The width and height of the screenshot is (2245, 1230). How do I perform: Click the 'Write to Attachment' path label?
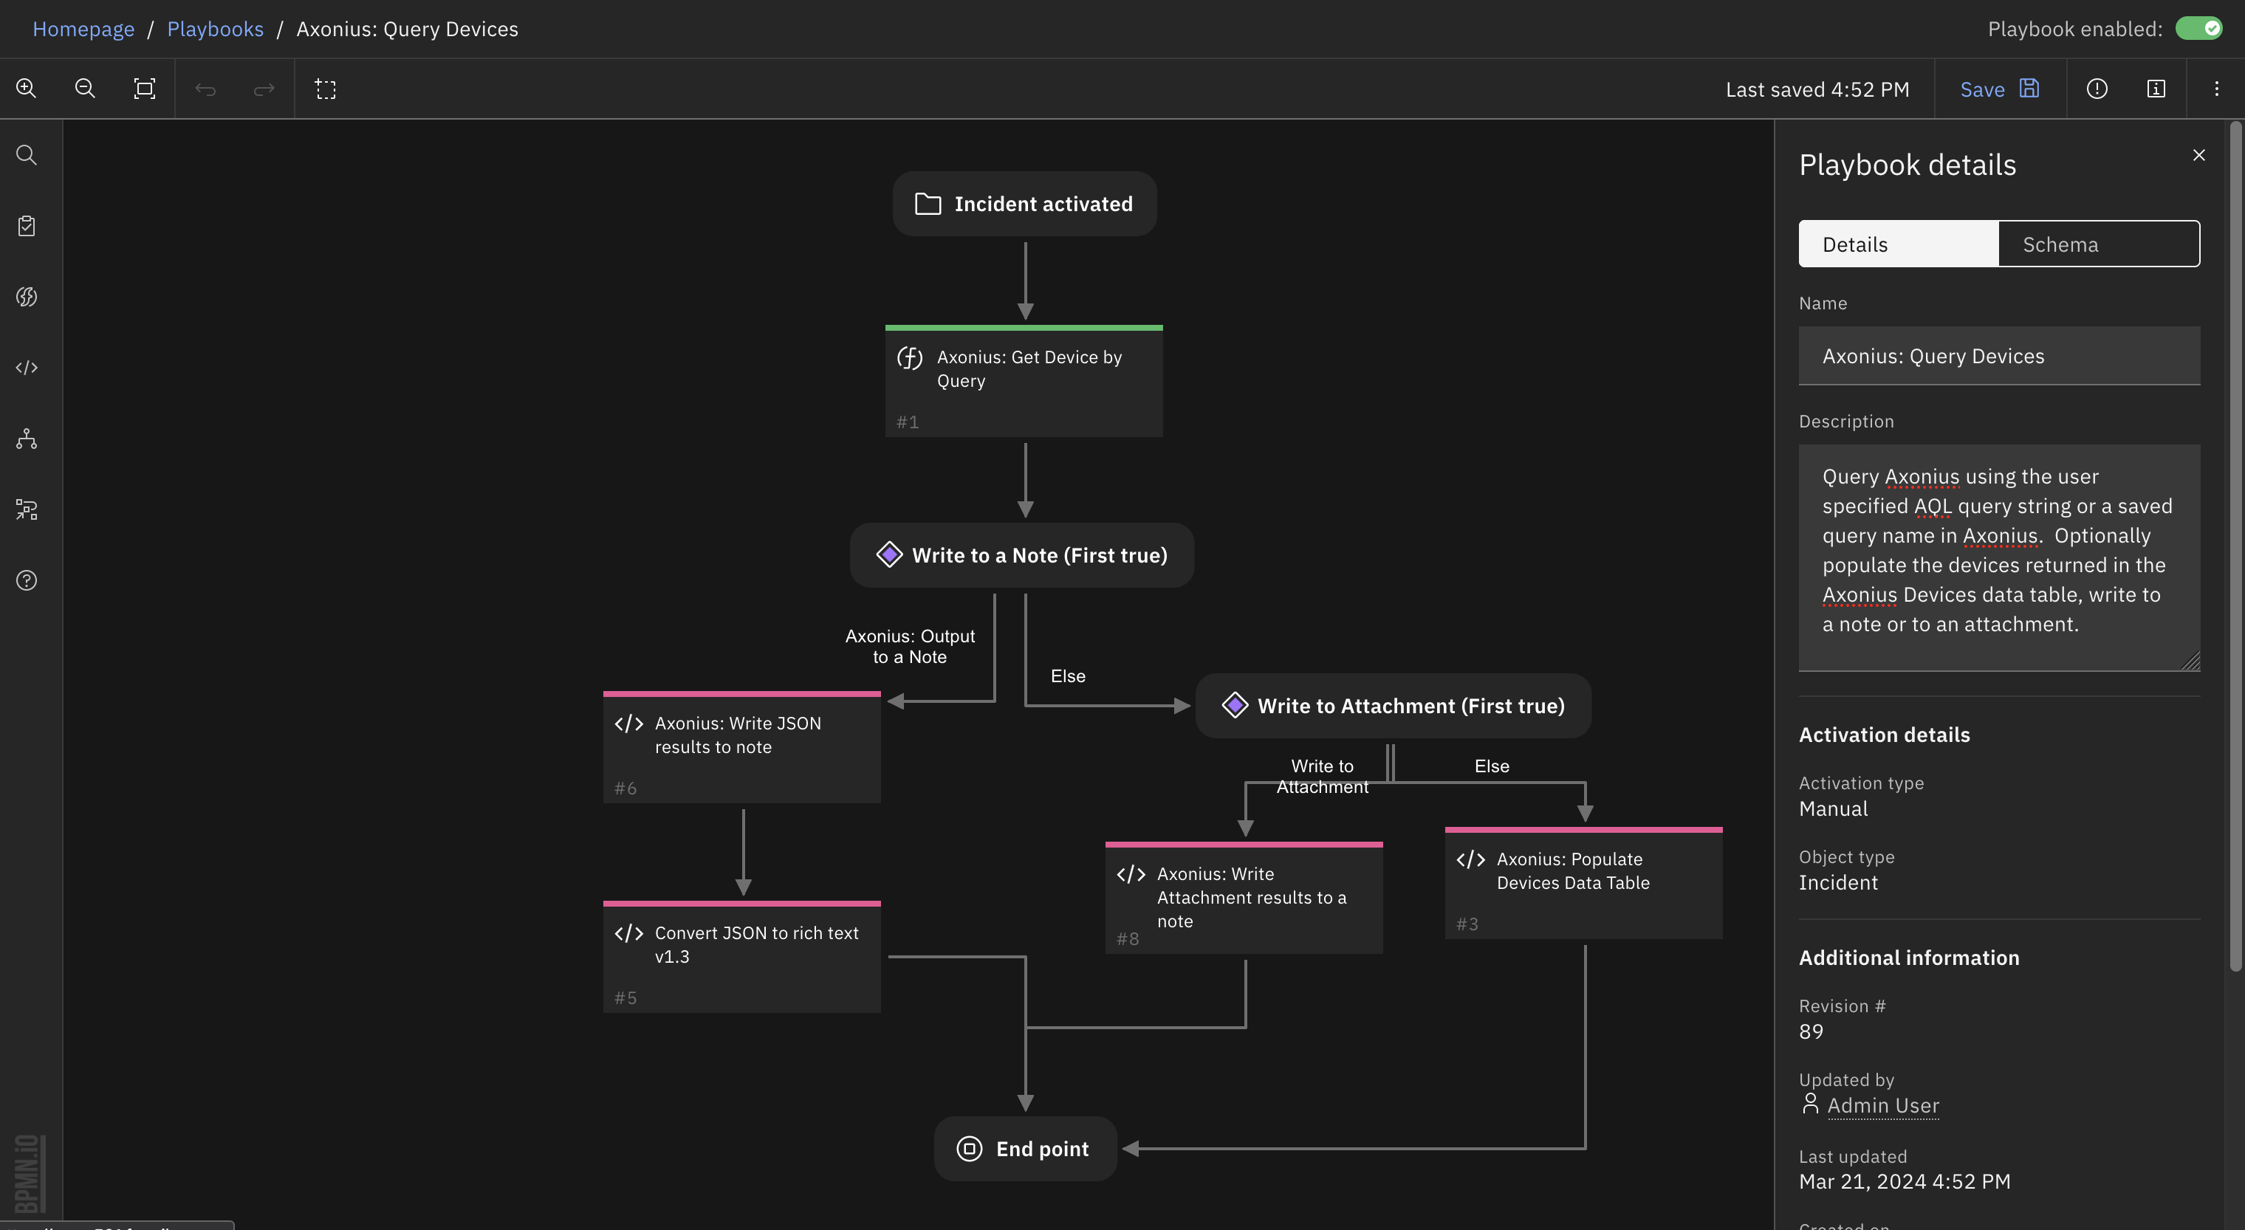point(1322,776)
